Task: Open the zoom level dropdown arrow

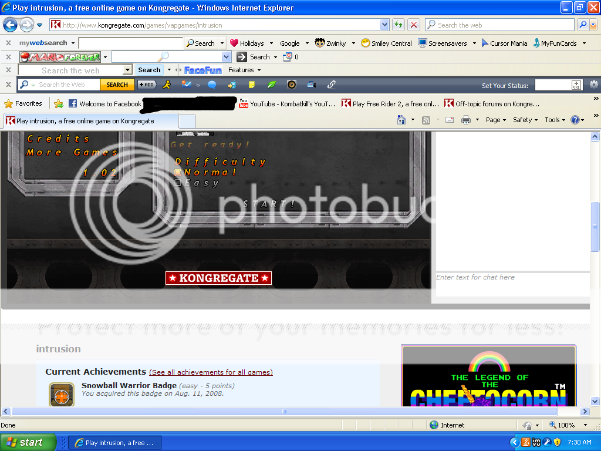Action: coord(585,425)
